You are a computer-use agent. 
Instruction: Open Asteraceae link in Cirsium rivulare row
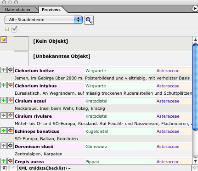[x=168, y=116]
